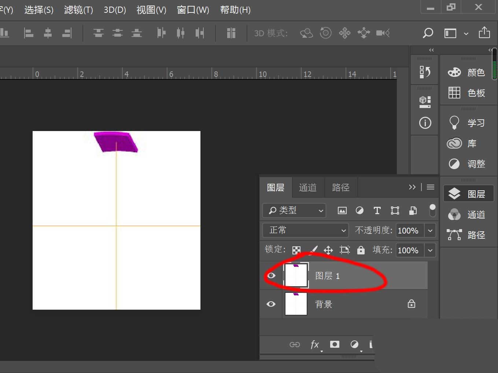Select 3D drag object mode icon
The image size is (498, 373).
pos(344,33)
